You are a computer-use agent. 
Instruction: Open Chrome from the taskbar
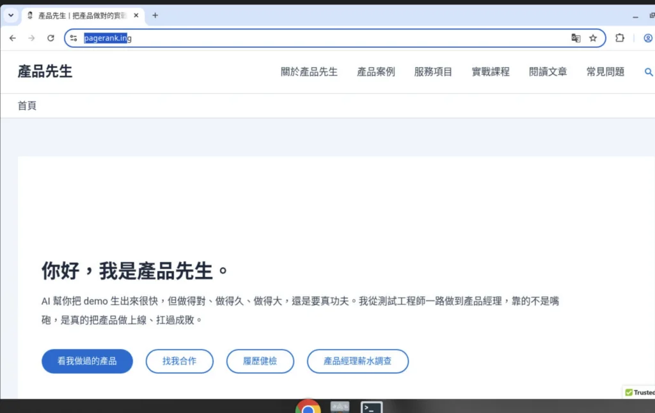308,408
